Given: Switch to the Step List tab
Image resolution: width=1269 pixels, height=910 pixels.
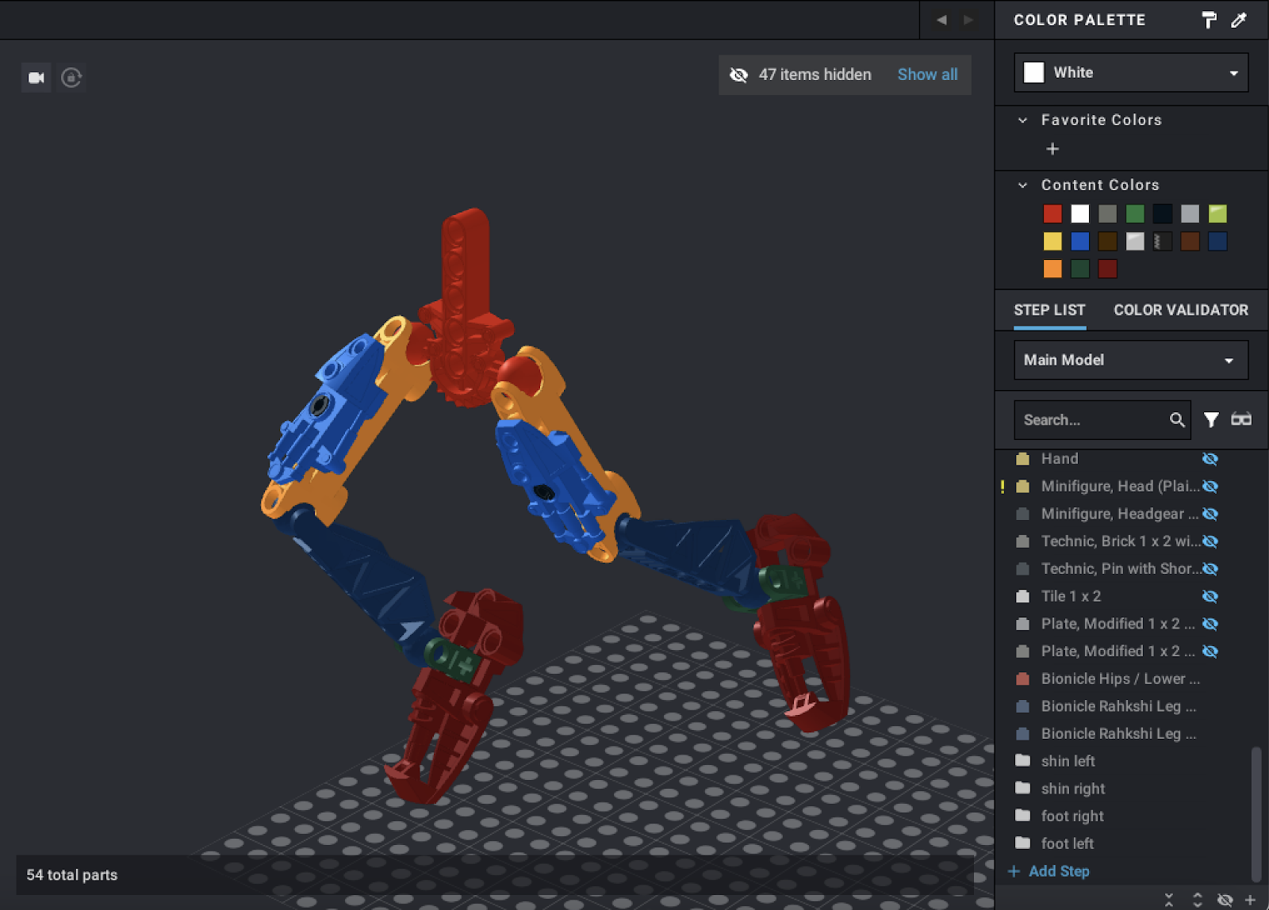Looking at the screenshot, I should tap(1049, 310).
